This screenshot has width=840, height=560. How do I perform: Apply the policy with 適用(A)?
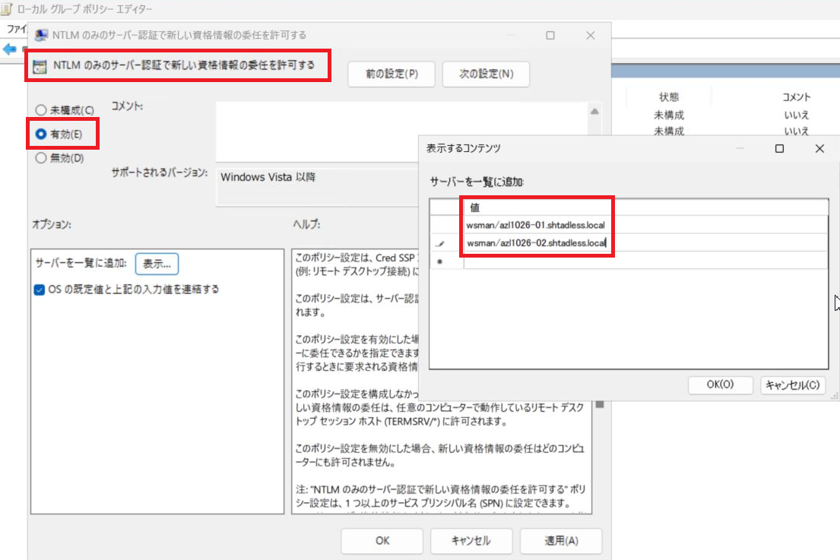click(x=560, y=541)
